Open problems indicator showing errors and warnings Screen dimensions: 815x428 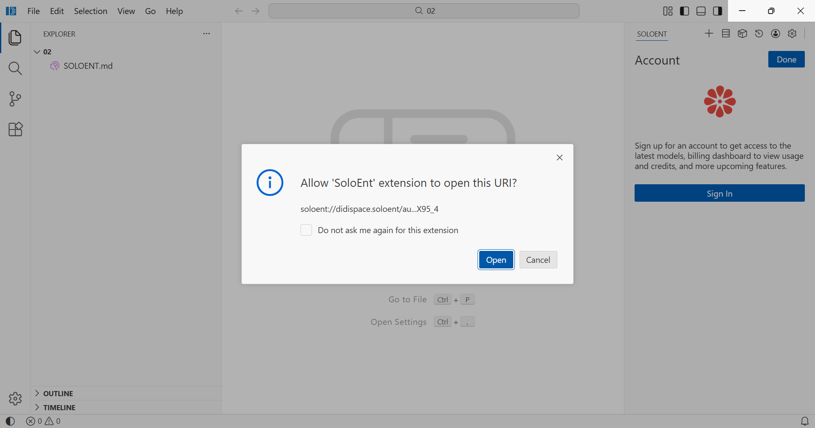coord(43,421)
